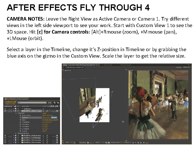Collapse the Transform property group
The image size is (195, 146).
point(16,113)
